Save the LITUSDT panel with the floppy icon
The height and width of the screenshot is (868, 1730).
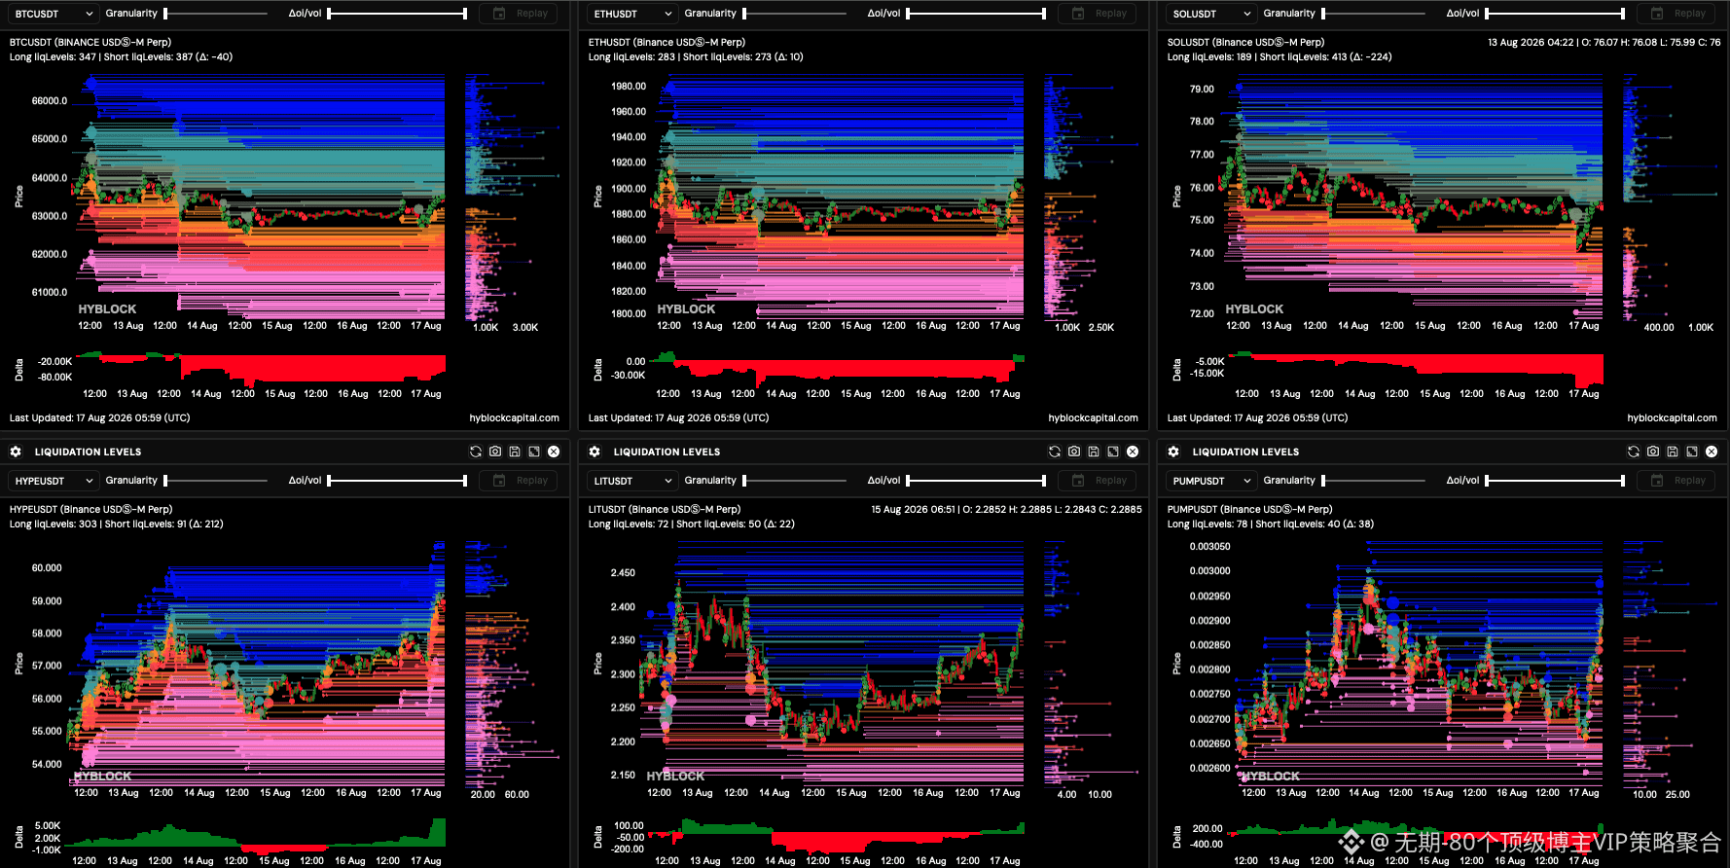1094,452
